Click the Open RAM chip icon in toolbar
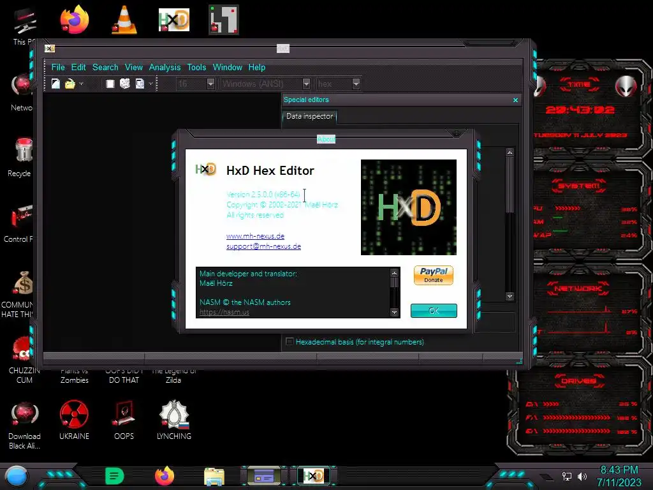The width and height of the screenshot is (653, 490). (110, 84)
